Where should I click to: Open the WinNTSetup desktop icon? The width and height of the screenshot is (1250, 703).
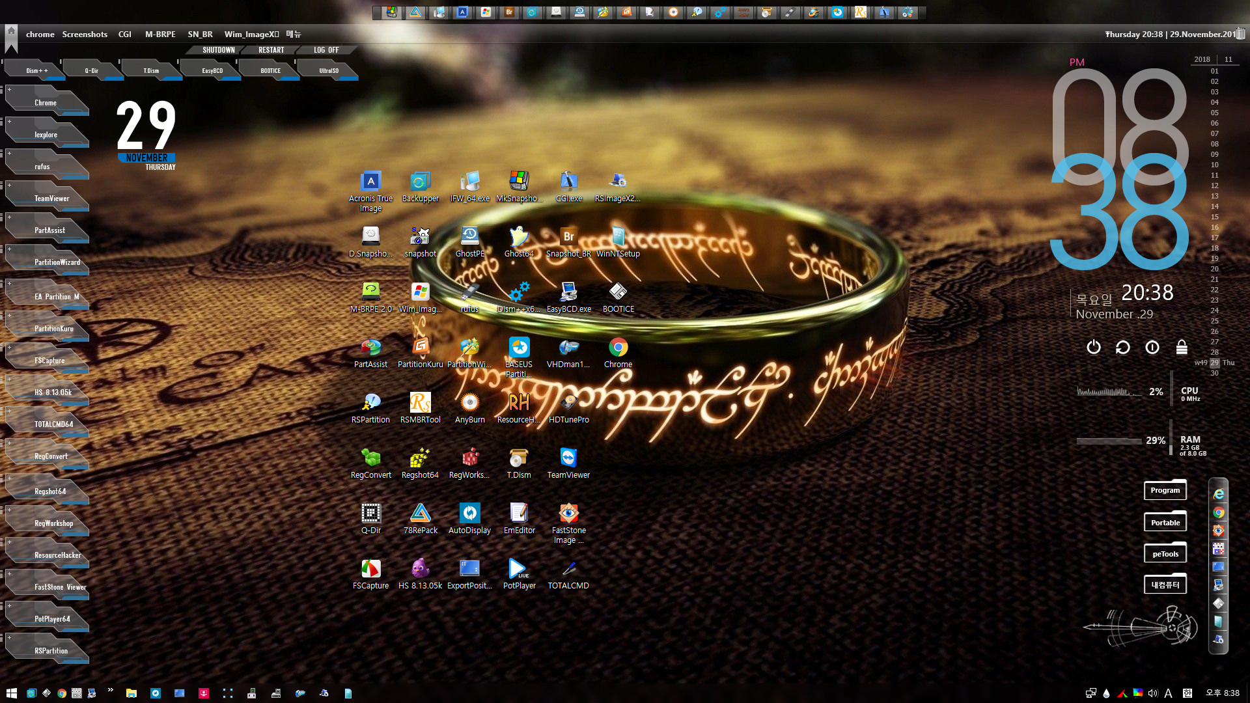coord(618,242)
